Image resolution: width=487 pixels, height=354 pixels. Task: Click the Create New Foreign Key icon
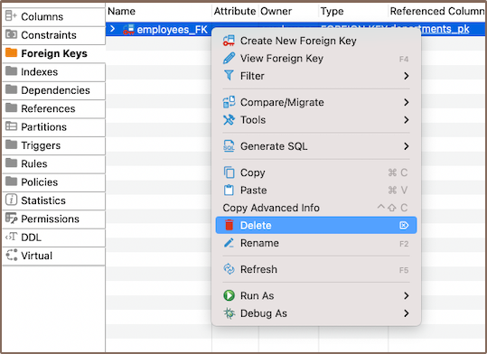229,41
